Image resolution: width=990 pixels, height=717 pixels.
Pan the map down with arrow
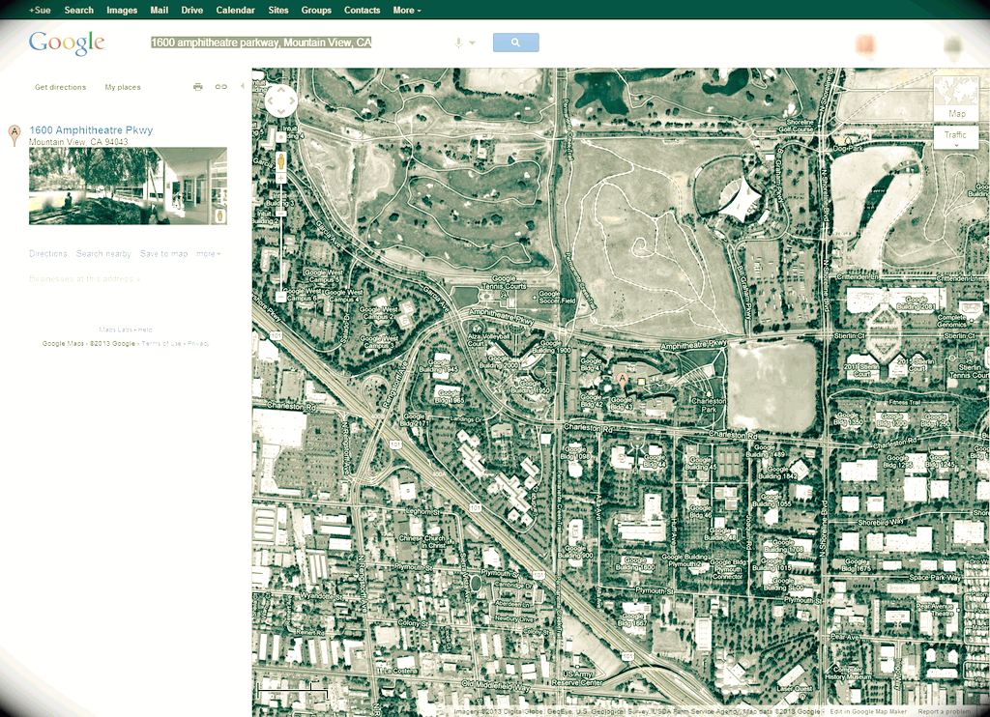point(281,112)
